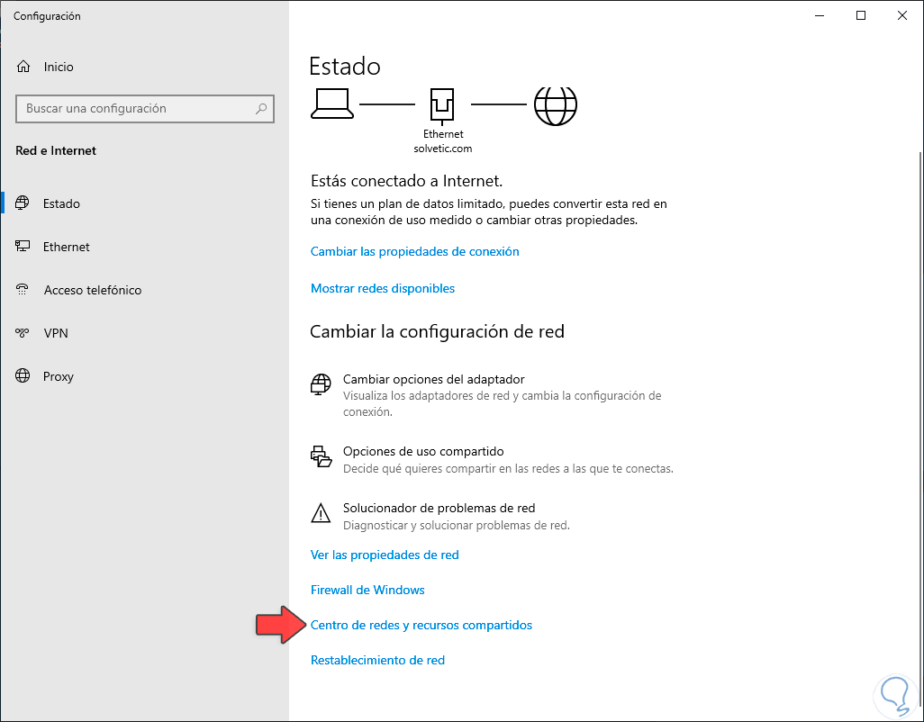
Task: Maximize the Configuración window
Action: tap(861, 16)
